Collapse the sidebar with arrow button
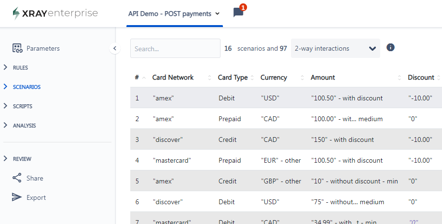 (x=115, y=48)
